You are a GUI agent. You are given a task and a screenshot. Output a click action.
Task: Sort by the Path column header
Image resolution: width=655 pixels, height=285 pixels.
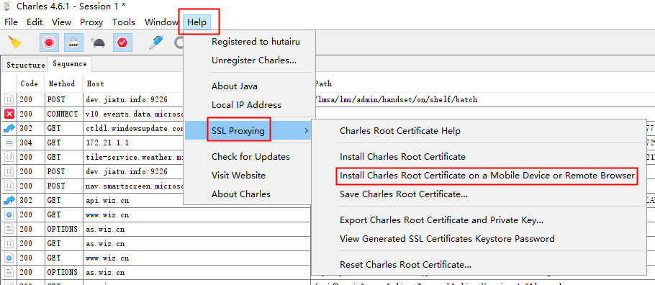323,83
